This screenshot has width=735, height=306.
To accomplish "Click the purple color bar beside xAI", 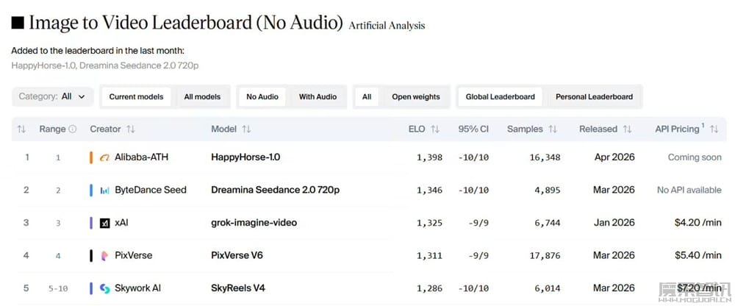I will [x=91, y=223].
